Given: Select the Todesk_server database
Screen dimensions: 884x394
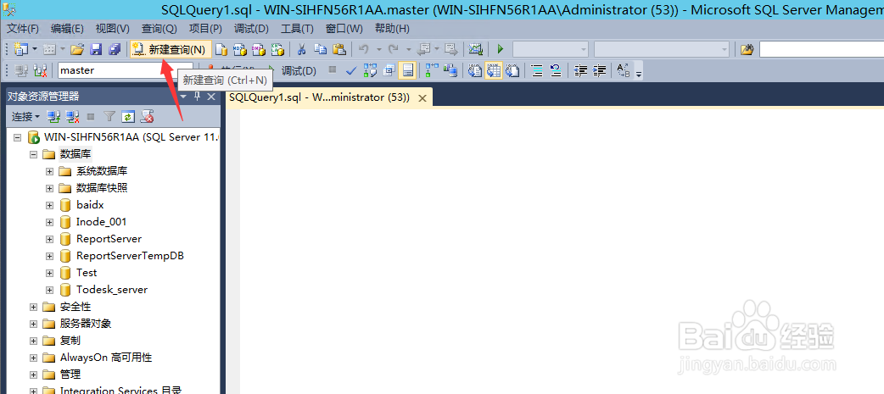Looking at the screenshot, I should [x=112, y=289].
